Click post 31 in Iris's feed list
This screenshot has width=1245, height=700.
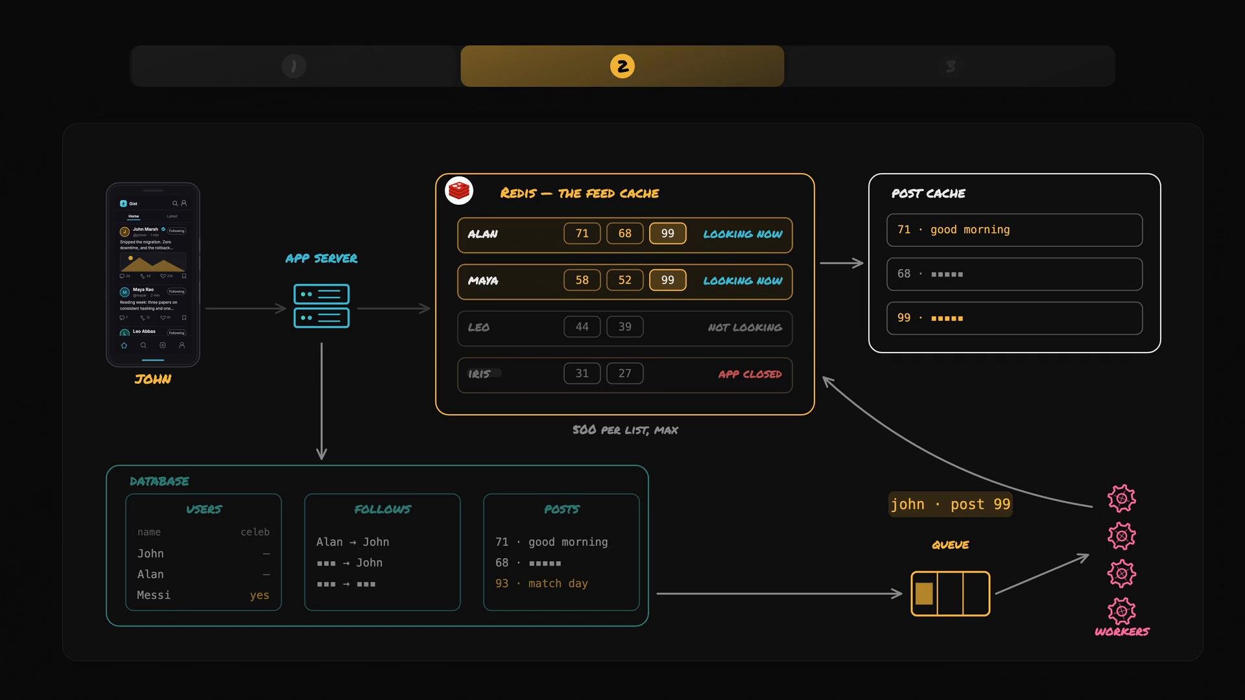582,373
